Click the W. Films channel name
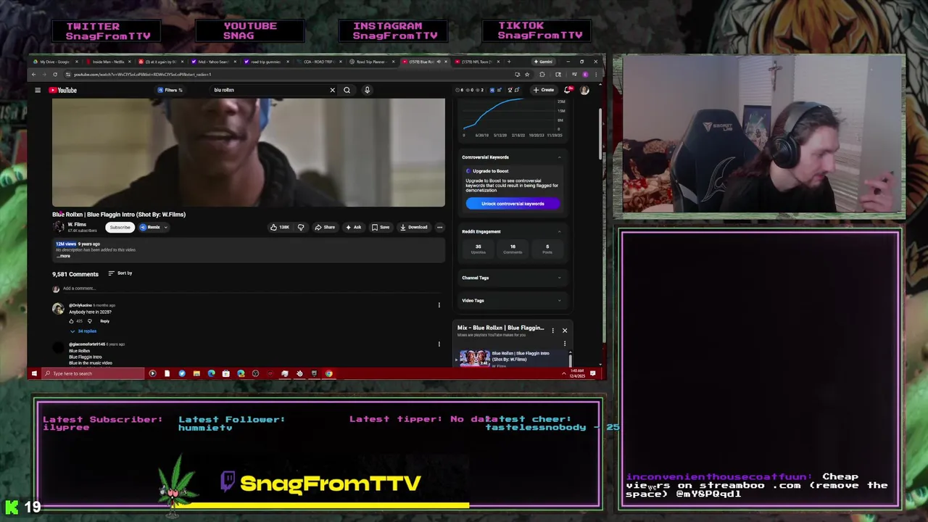Viewport: 928px width, 522px height. (x=77, y=225)
